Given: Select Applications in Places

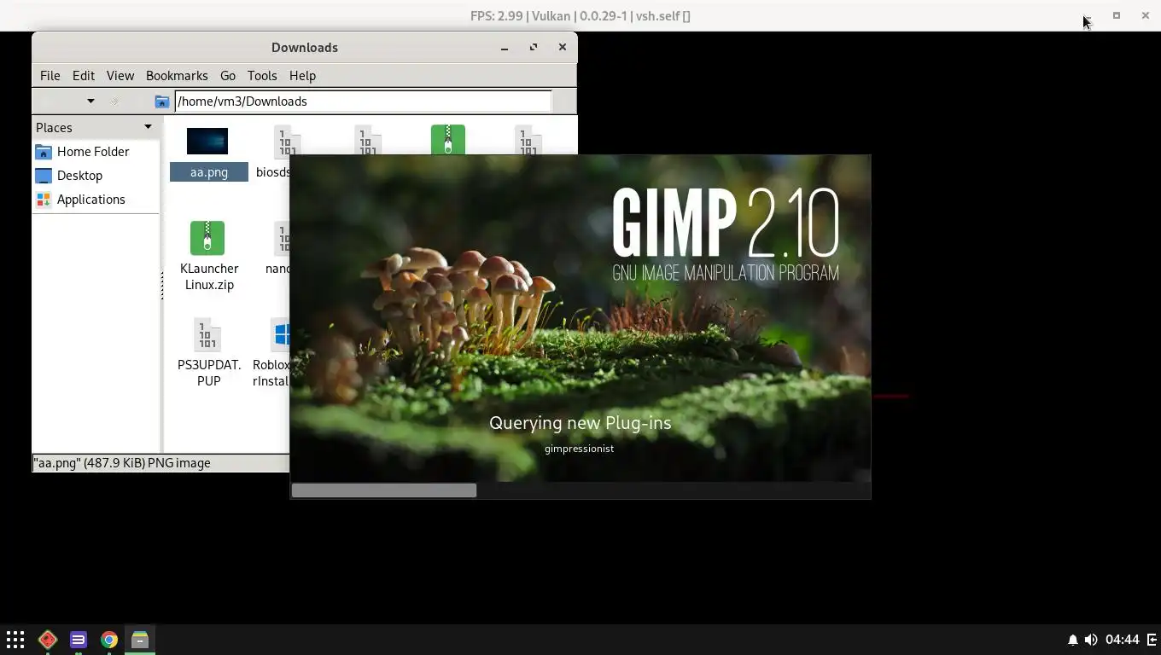Looking at the screenshot, I should 90,199.
